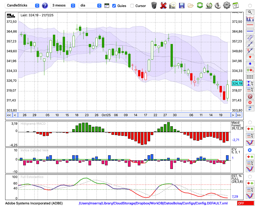
Task: Open the calendar icon showing 17
Action: (236, 5)
